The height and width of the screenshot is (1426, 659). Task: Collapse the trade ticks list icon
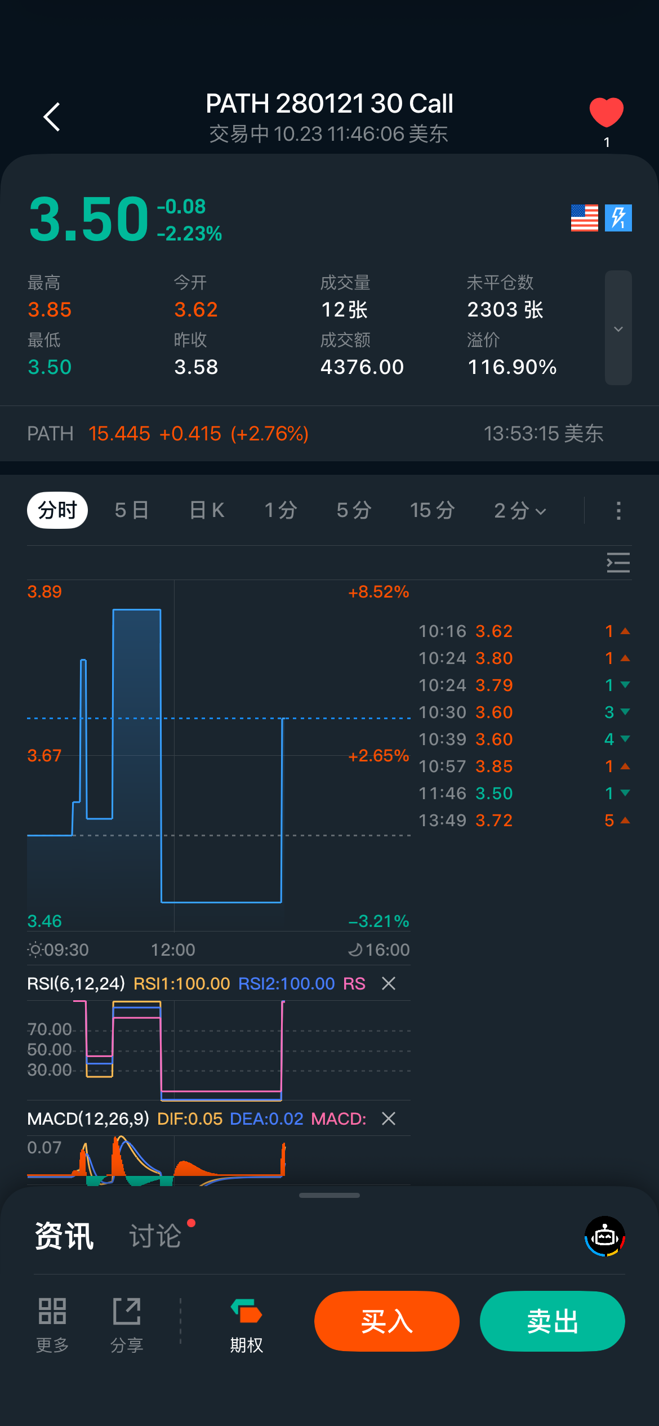(x=618, y=563)
